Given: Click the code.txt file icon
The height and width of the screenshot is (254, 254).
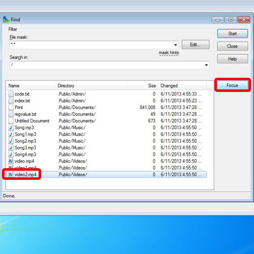Looking at the screenshot, I should [11, 94].
